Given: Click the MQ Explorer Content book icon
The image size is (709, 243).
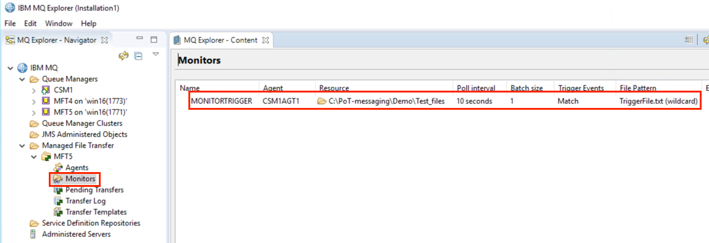Looking at the screenshot, I should [177, 40].
